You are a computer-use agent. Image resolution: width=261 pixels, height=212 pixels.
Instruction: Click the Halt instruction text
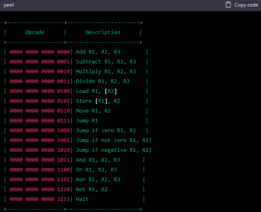point(82,199)
